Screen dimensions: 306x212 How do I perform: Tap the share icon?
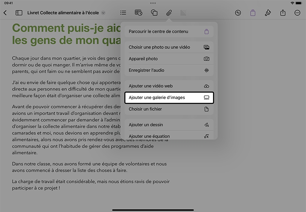[x=283, y=13]
